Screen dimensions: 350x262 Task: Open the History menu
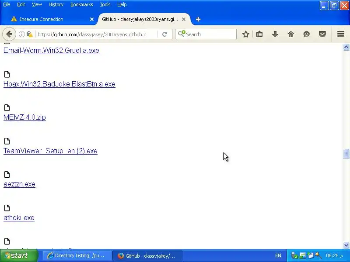tap(56, 4)
